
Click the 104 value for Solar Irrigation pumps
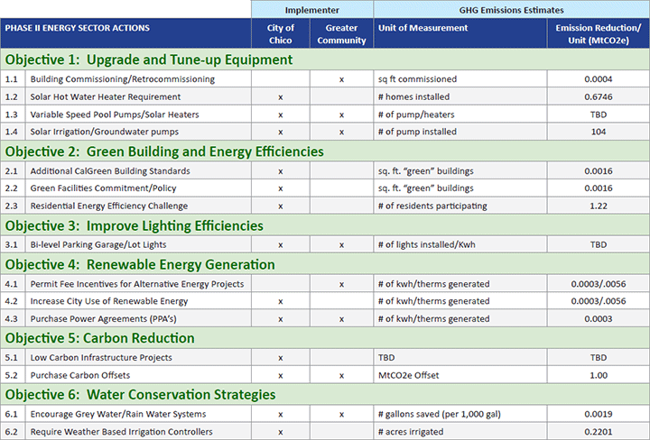pyautogui.click(x=598, y=132)
